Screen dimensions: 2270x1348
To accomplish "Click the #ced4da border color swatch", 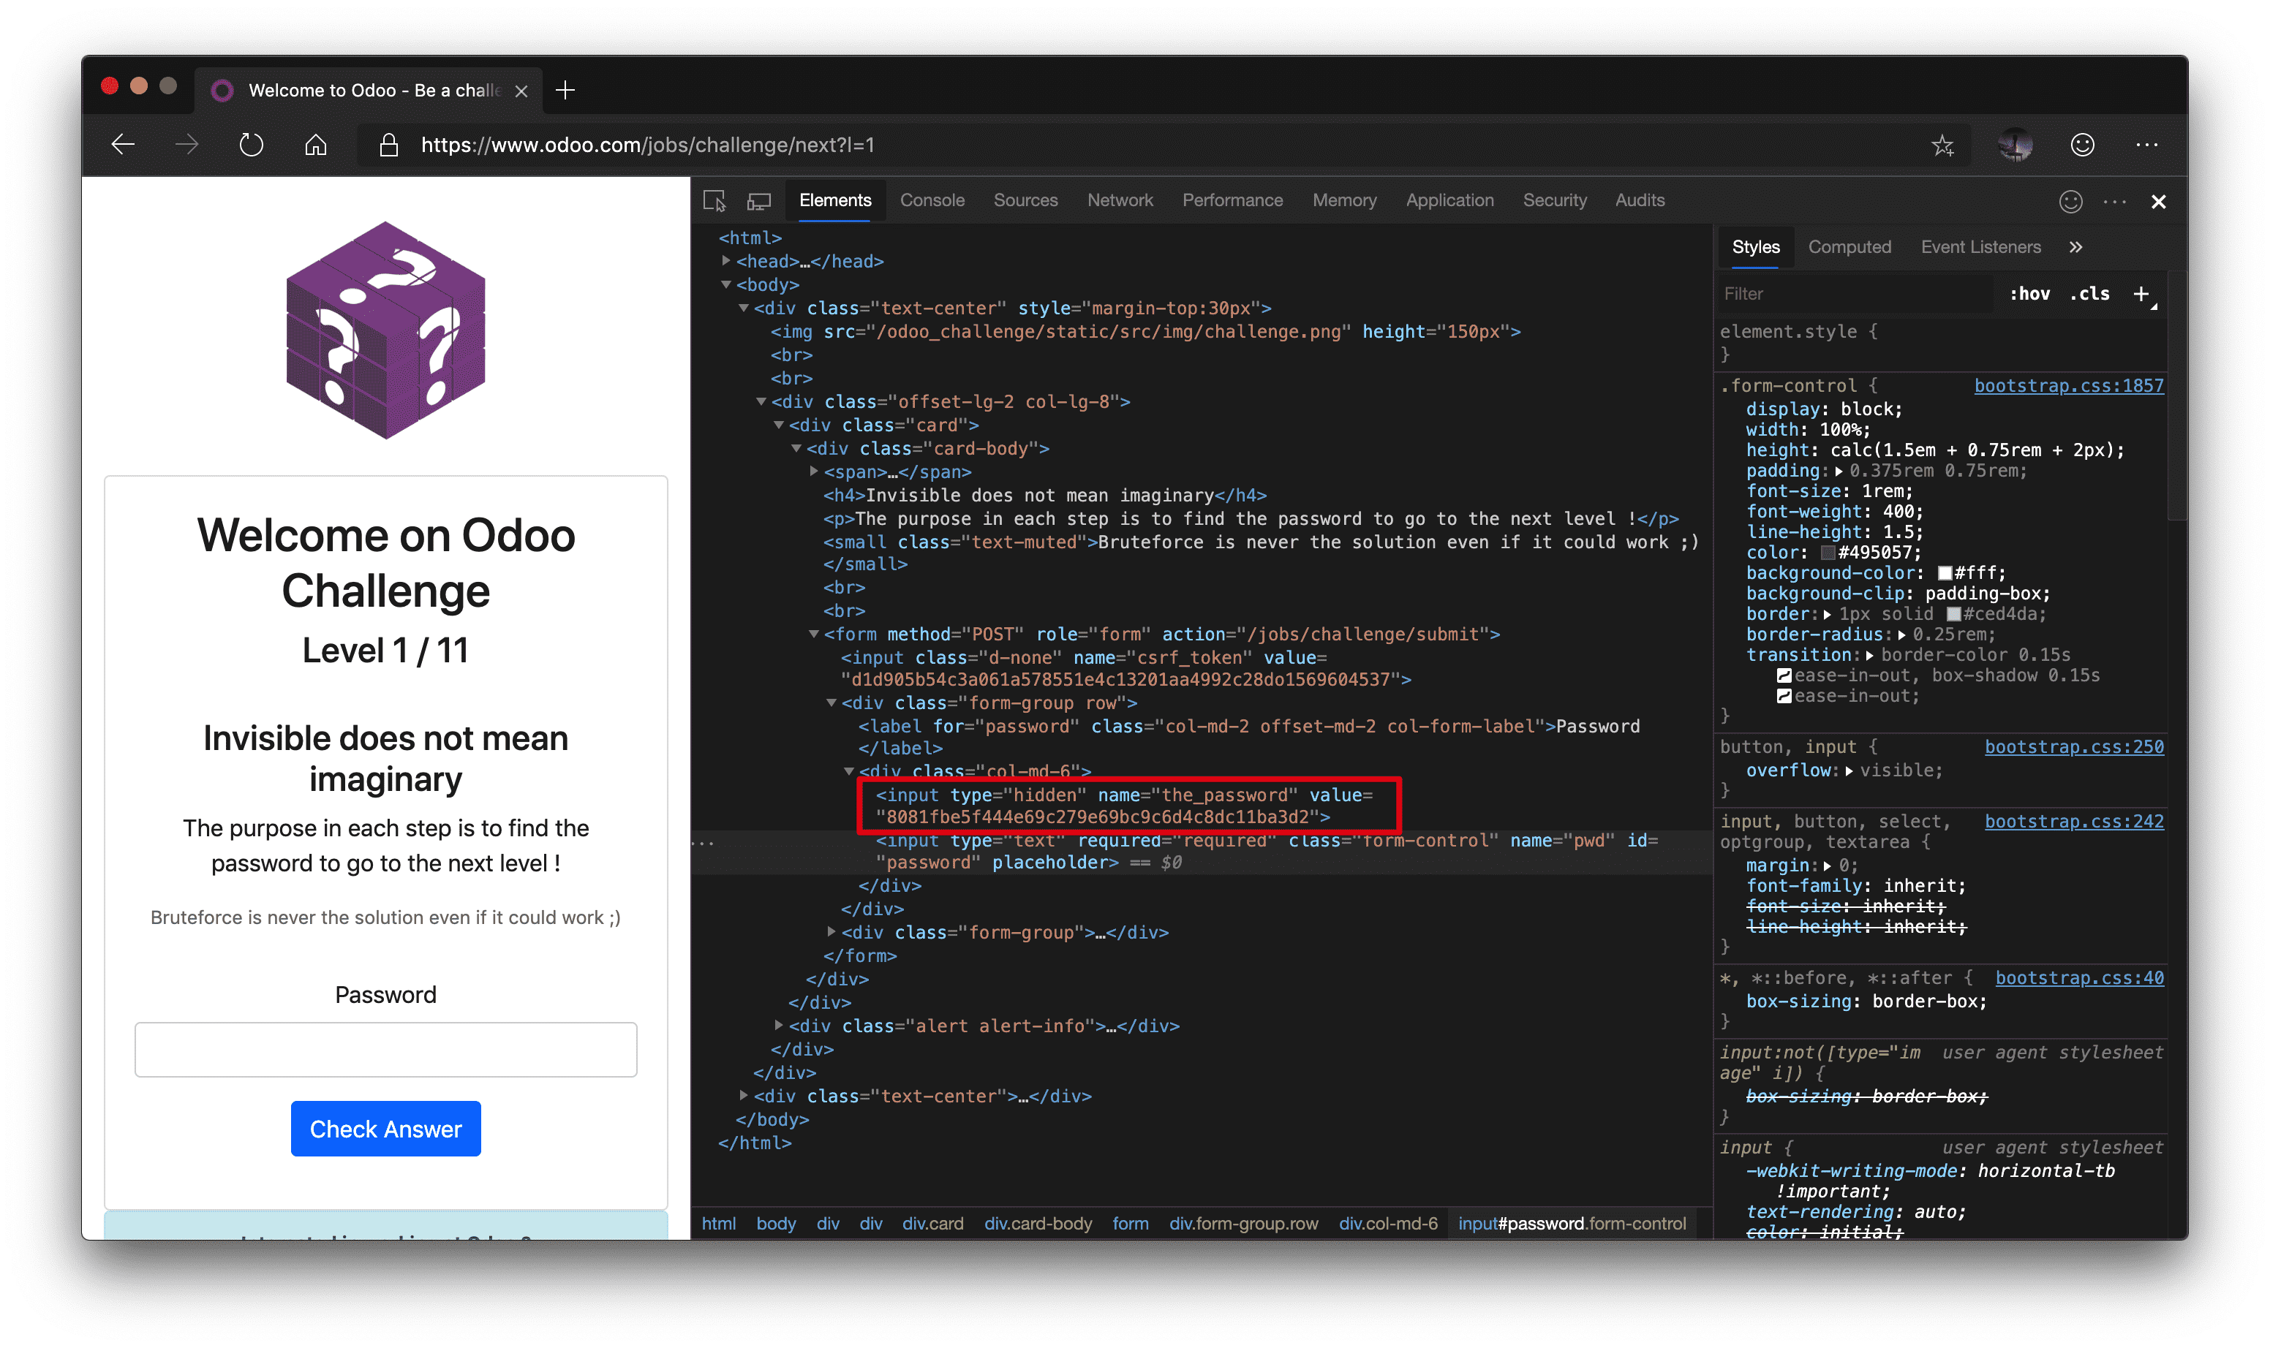I will pos(1953,615).
